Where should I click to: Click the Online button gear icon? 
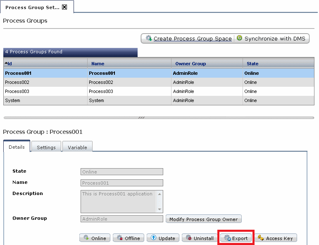86,238
